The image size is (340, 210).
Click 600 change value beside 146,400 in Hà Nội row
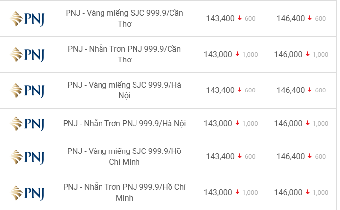click(x=320, y=90)
